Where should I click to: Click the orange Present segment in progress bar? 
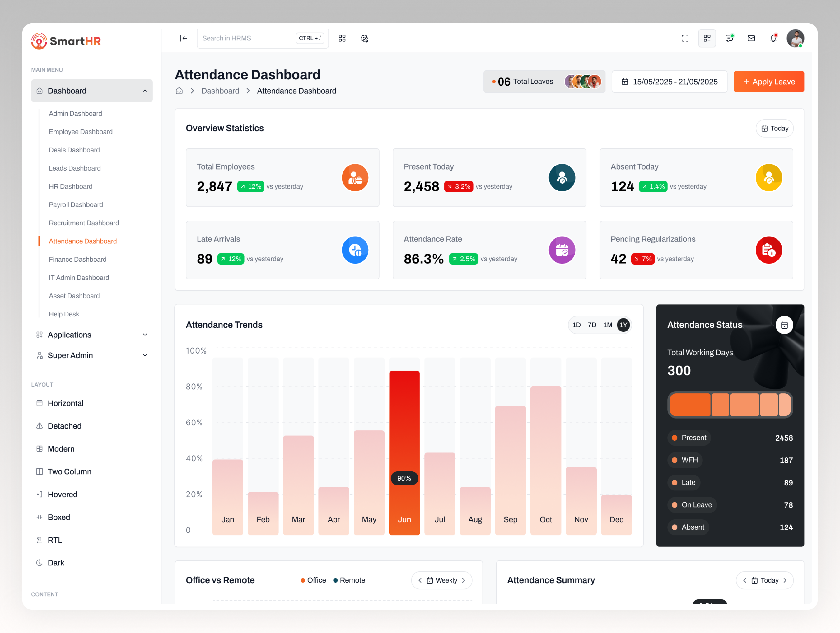coord(689,405)
